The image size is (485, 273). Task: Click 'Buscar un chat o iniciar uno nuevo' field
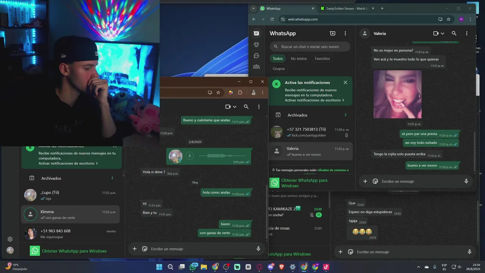(310, 47)
